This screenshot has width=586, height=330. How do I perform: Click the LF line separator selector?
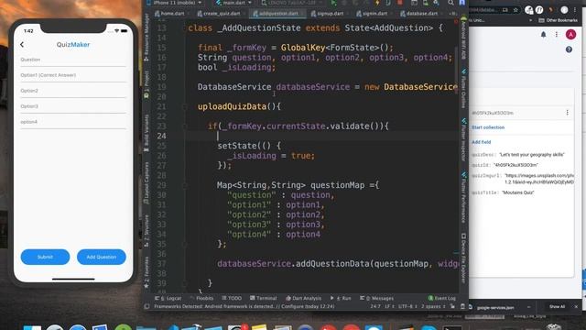point(389,306)
